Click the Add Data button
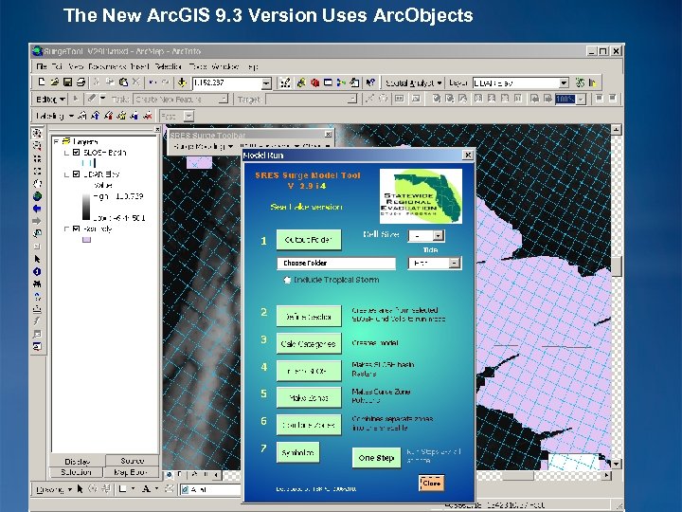 point(182,82)
